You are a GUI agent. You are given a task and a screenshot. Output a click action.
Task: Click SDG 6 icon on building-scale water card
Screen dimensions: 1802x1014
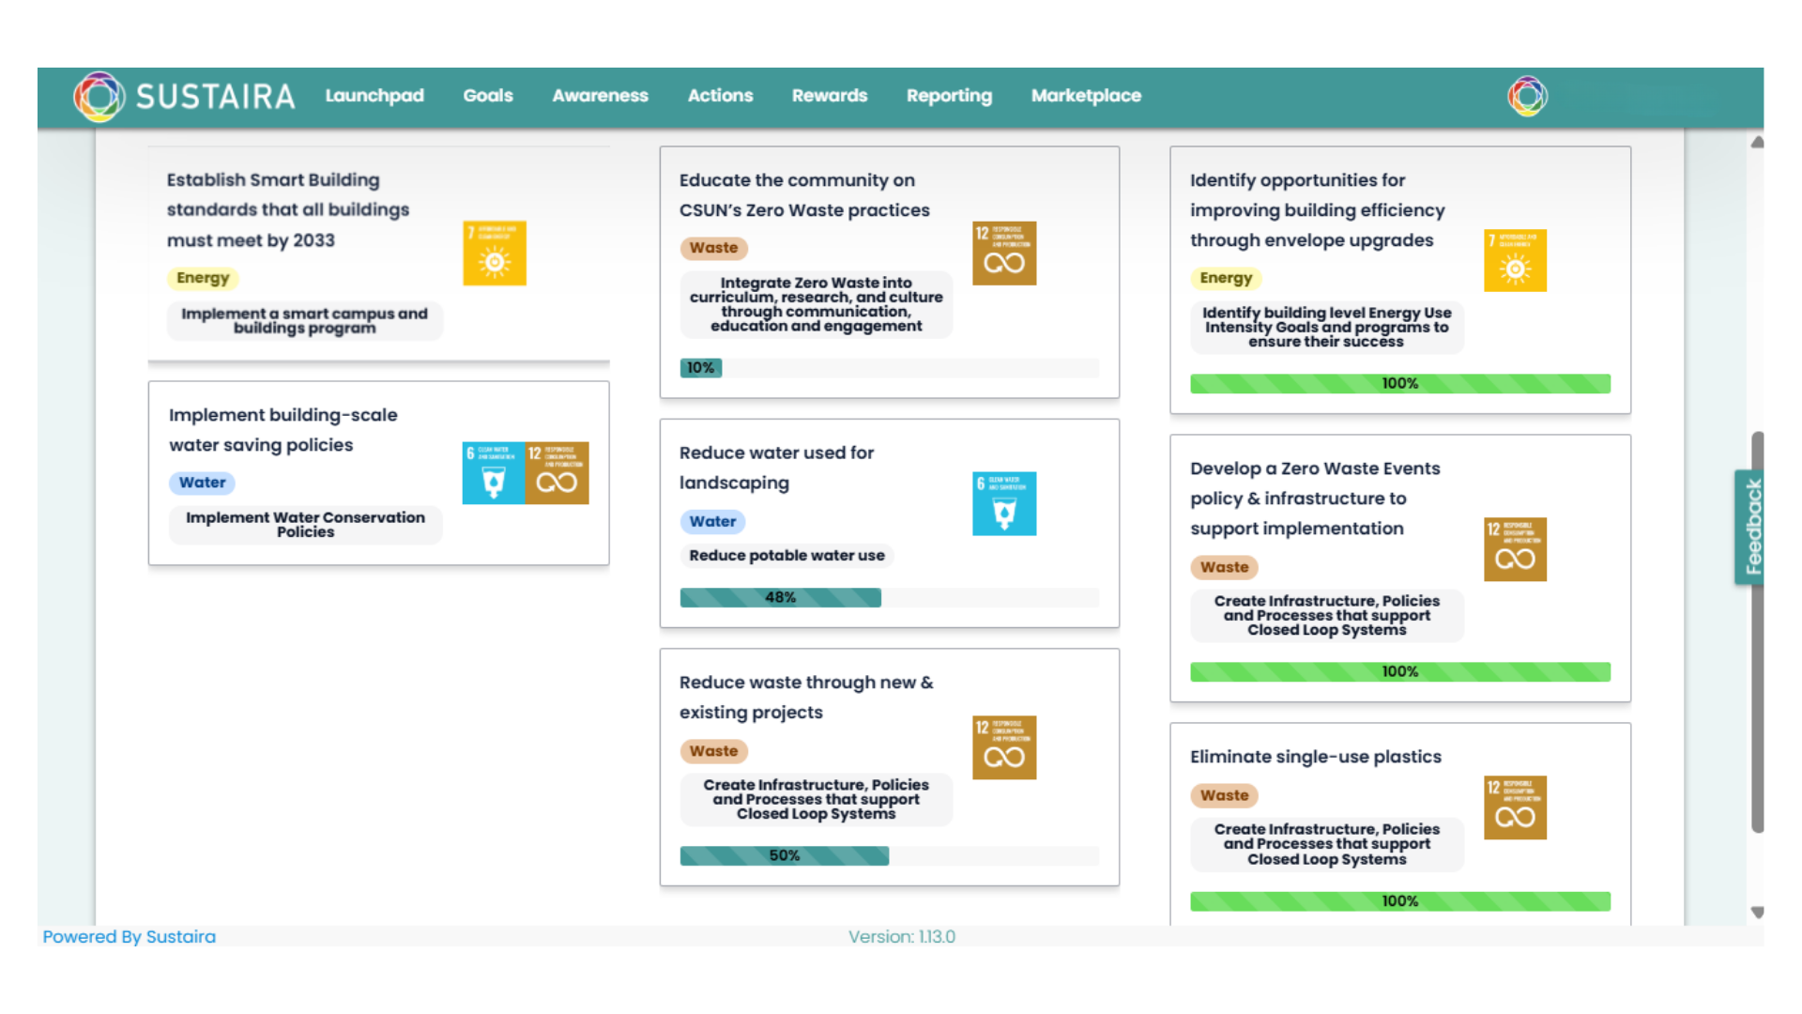pos(494,473)
